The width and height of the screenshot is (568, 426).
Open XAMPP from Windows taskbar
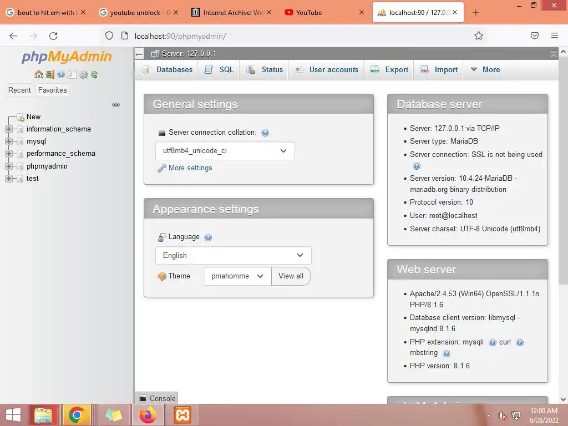point(182,415)
